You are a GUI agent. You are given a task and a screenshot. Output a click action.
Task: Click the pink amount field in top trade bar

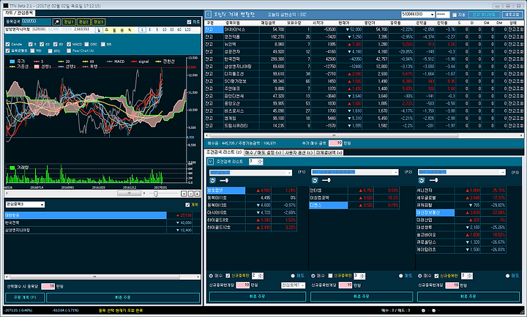335,143
